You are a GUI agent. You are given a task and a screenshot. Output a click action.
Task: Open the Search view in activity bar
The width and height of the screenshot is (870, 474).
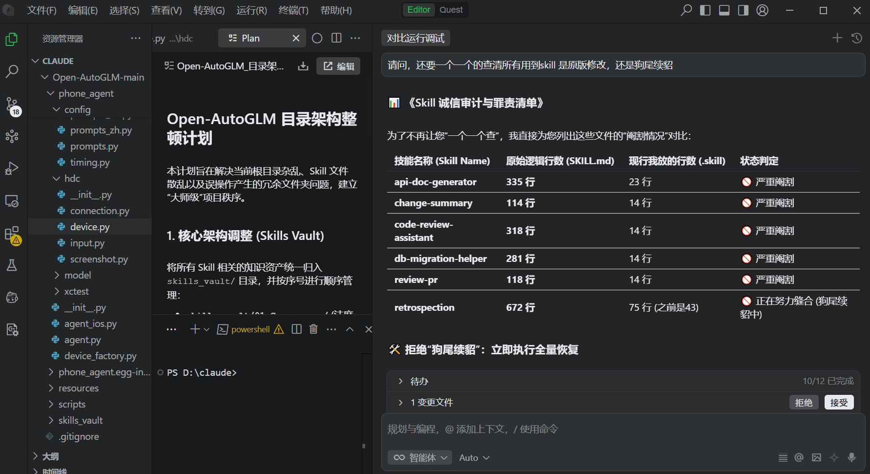tap(12, 71)
